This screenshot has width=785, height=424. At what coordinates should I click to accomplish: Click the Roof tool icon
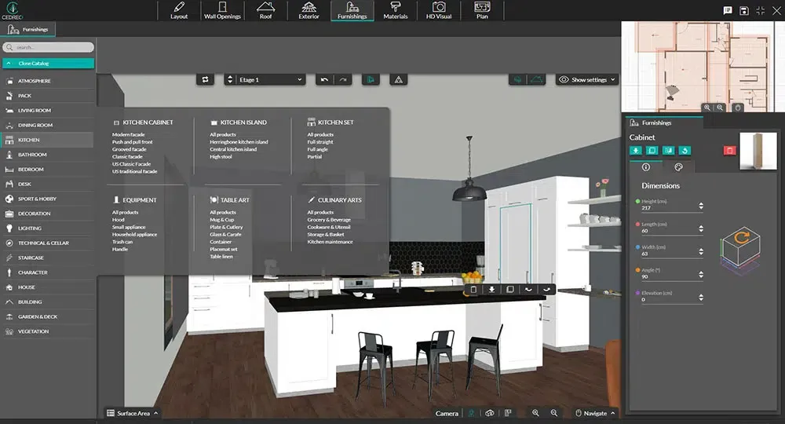click(265, 11)
